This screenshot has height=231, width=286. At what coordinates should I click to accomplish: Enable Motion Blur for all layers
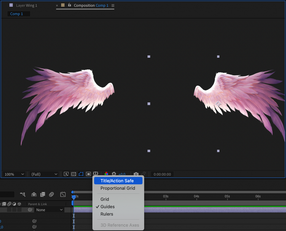click(51, 194)
